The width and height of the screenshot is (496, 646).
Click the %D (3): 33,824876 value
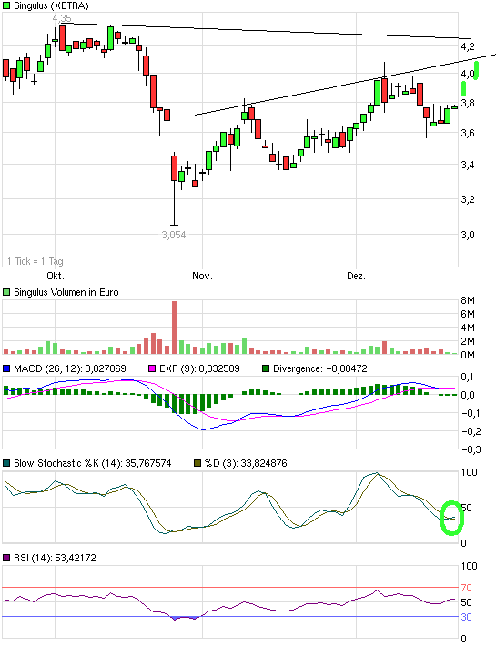click(x=246, y=463)
